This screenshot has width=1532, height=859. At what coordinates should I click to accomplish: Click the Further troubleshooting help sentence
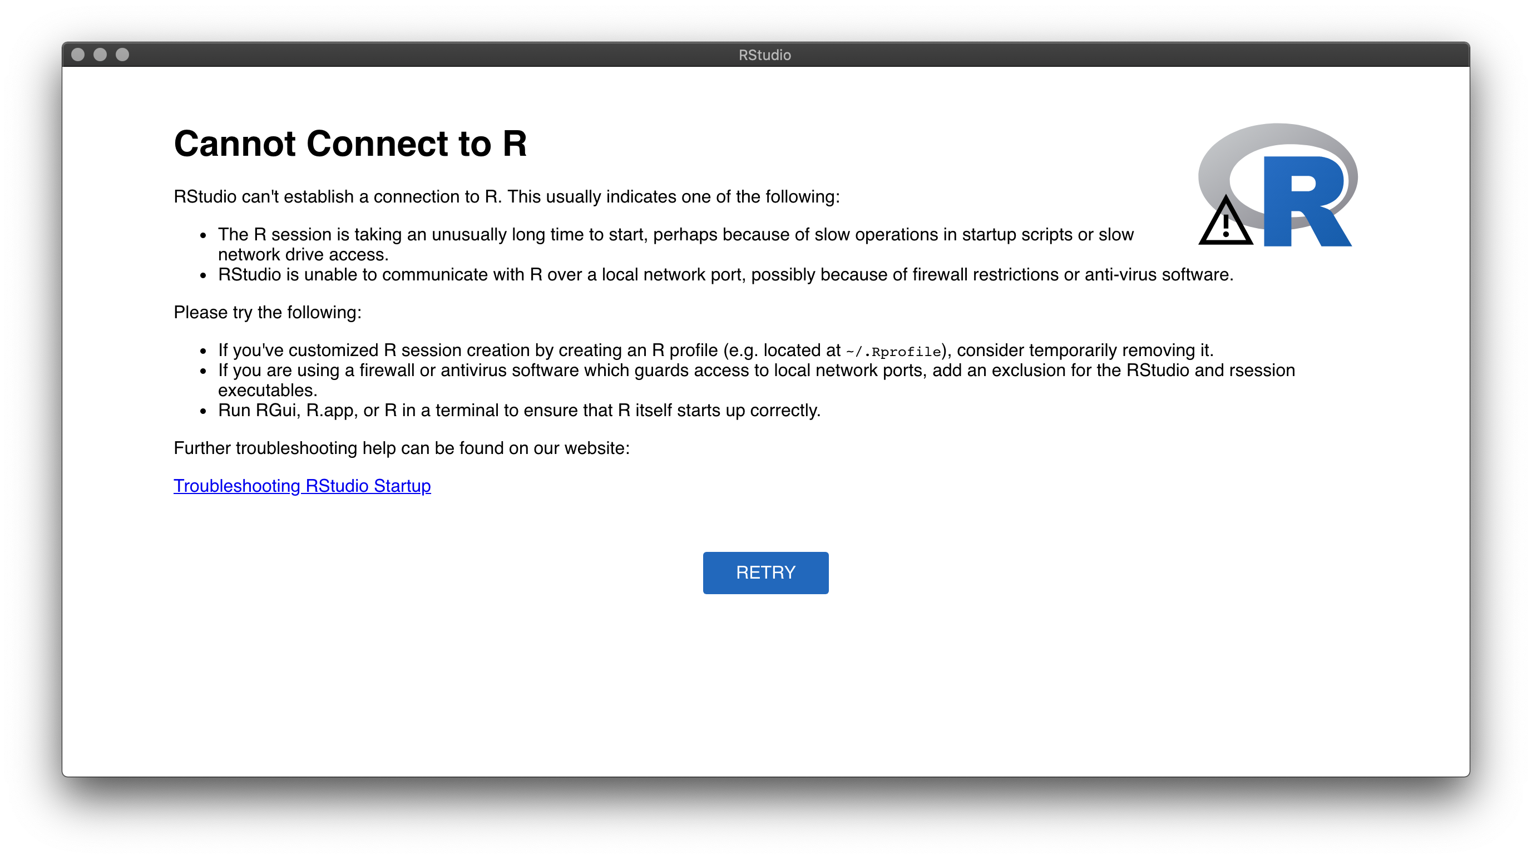pyautogui.click(x=402, y=448)
